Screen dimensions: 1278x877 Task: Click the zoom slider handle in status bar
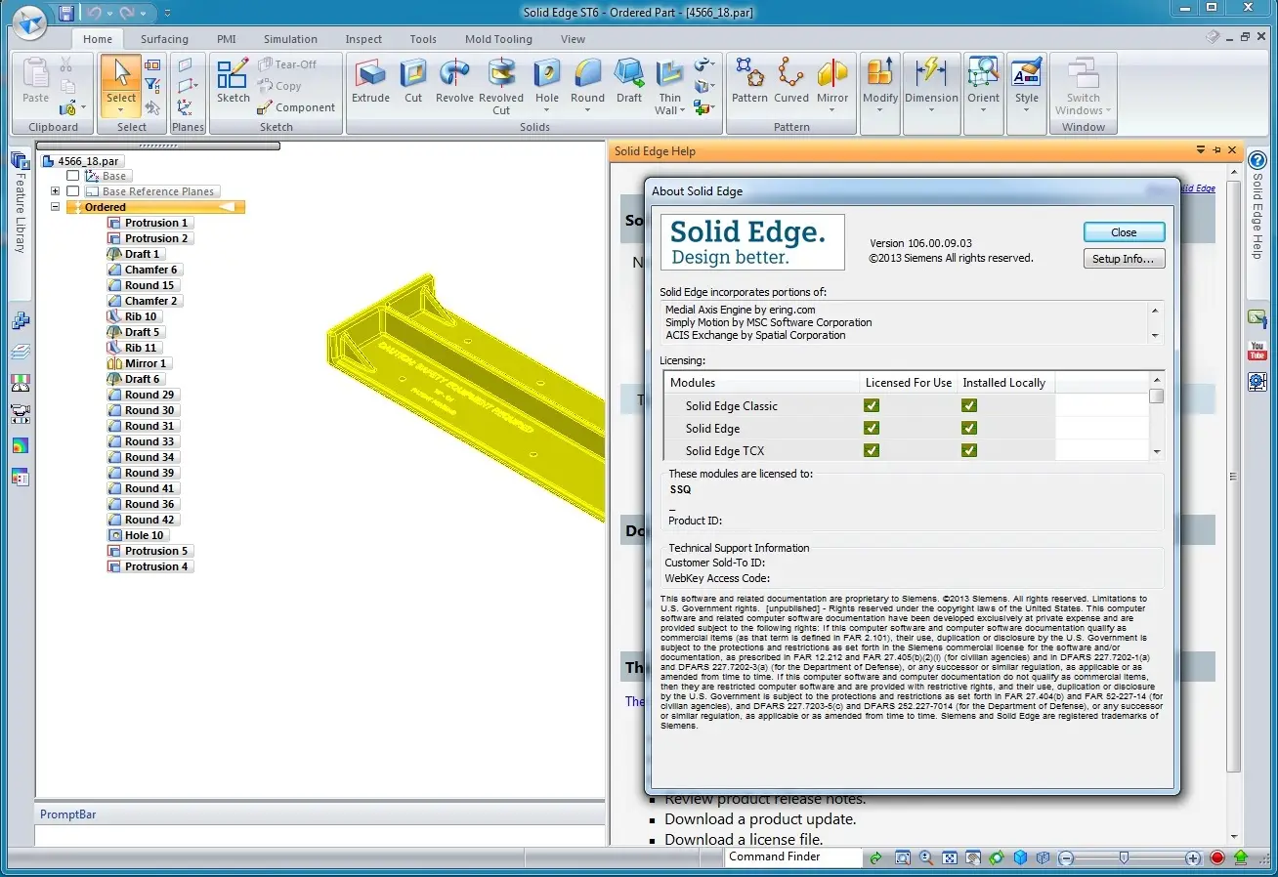point(1125,857)
